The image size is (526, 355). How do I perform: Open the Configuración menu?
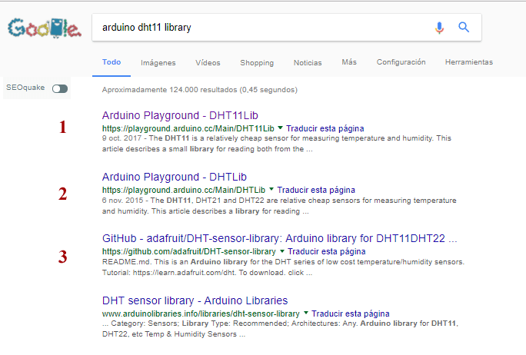[x=401, y=62]
